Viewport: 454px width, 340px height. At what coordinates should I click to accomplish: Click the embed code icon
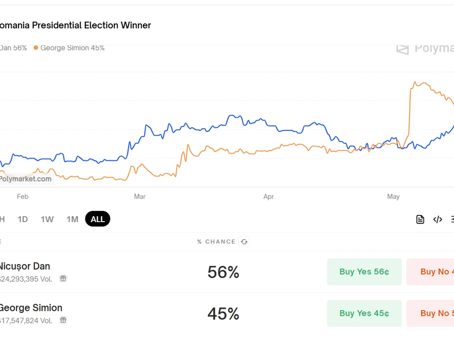pyautogui.click(x=437, y=219)
